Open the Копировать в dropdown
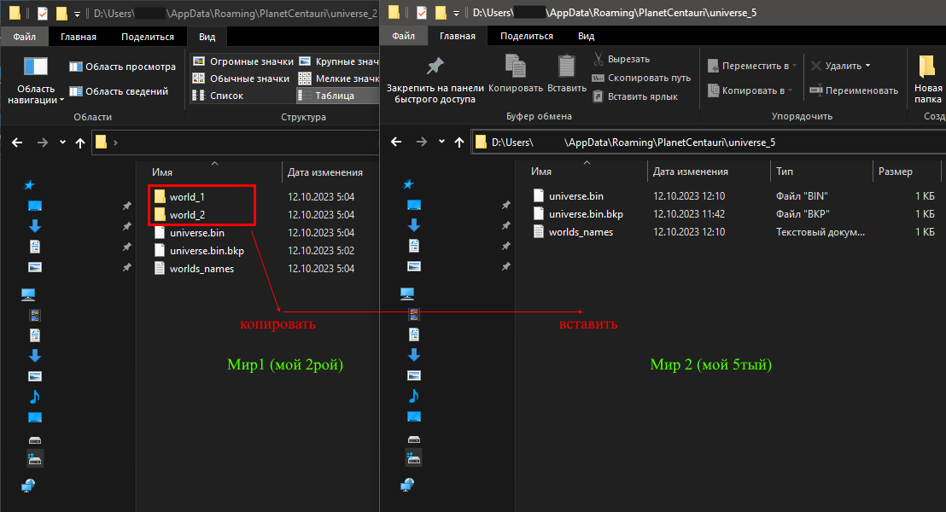 (x=750, y=90)
